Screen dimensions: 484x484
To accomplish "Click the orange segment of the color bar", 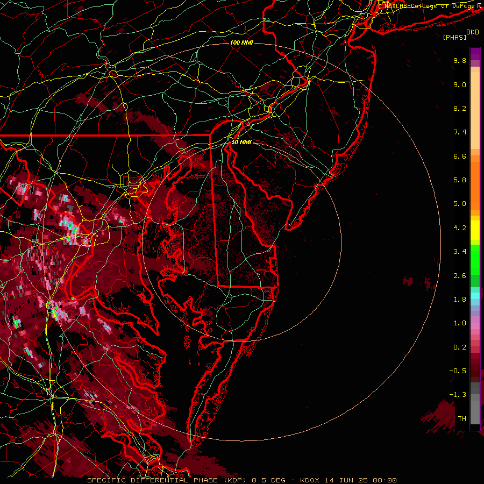I will click(x=475, y=185).
